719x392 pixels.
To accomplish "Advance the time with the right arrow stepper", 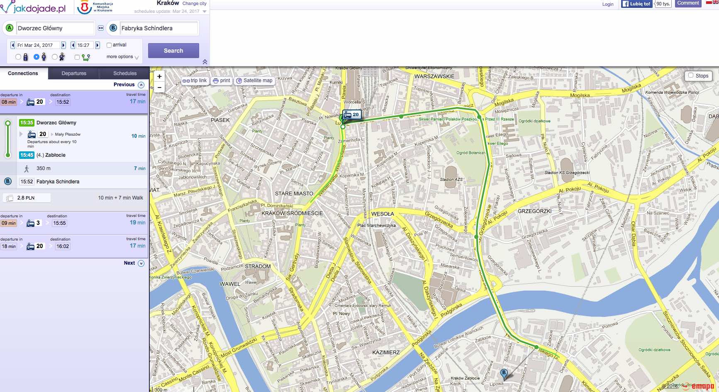I will click(98, 45).
